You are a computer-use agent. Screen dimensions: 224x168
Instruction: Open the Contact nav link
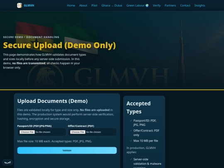point(185,5)
